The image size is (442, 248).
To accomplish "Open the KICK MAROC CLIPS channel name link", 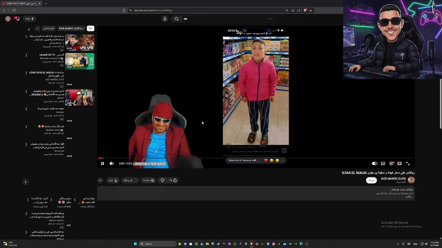I will click(393, 179).
